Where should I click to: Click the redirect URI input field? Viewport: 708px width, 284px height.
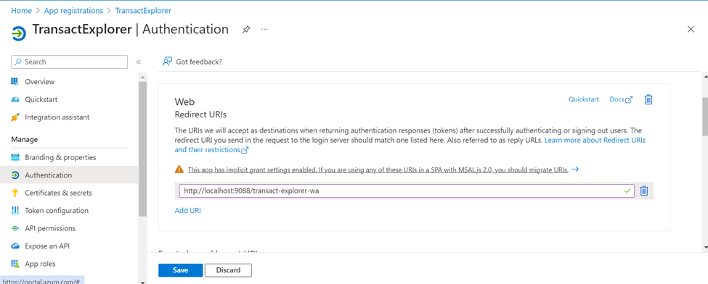click(407, 191)
